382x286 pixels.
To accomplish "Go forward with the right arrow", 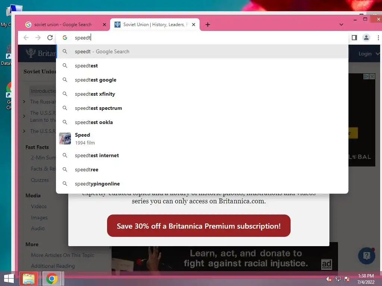I will click(38, 38).
